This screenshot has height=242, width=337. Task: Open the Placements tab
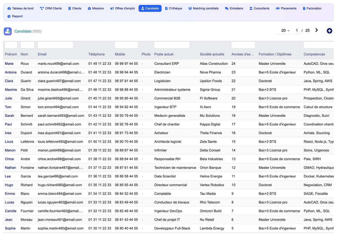pyautogui.click(x=286, y=8)
